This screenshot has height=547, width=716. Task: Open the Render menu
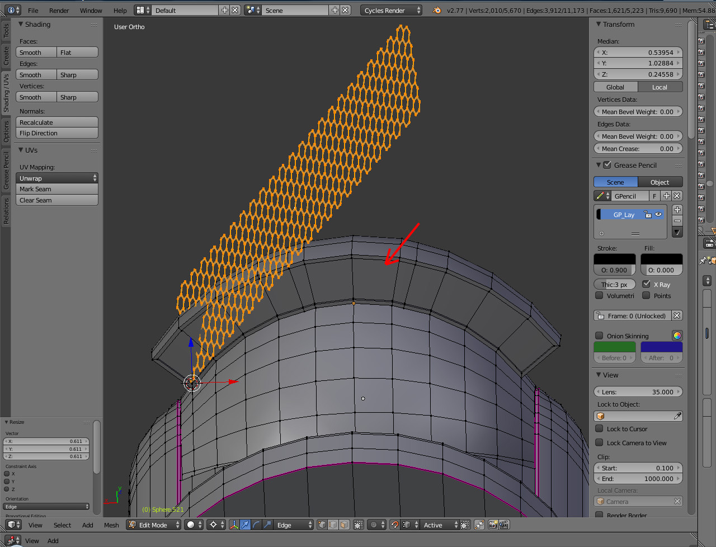59,10
